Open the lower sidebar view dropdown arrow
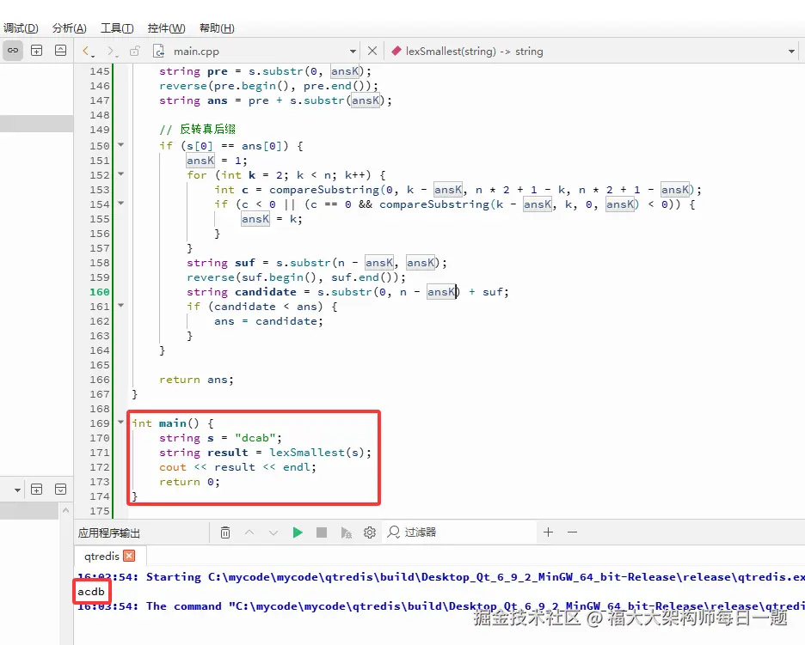The height and width of the screenshot is (645, 805). [17, 490]
